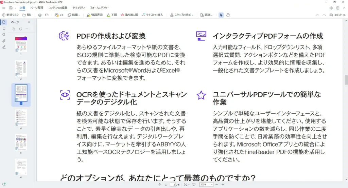Show the Pages panel icon in sidebar
This screenshot has width=348, height=188.
coord(4,22)
